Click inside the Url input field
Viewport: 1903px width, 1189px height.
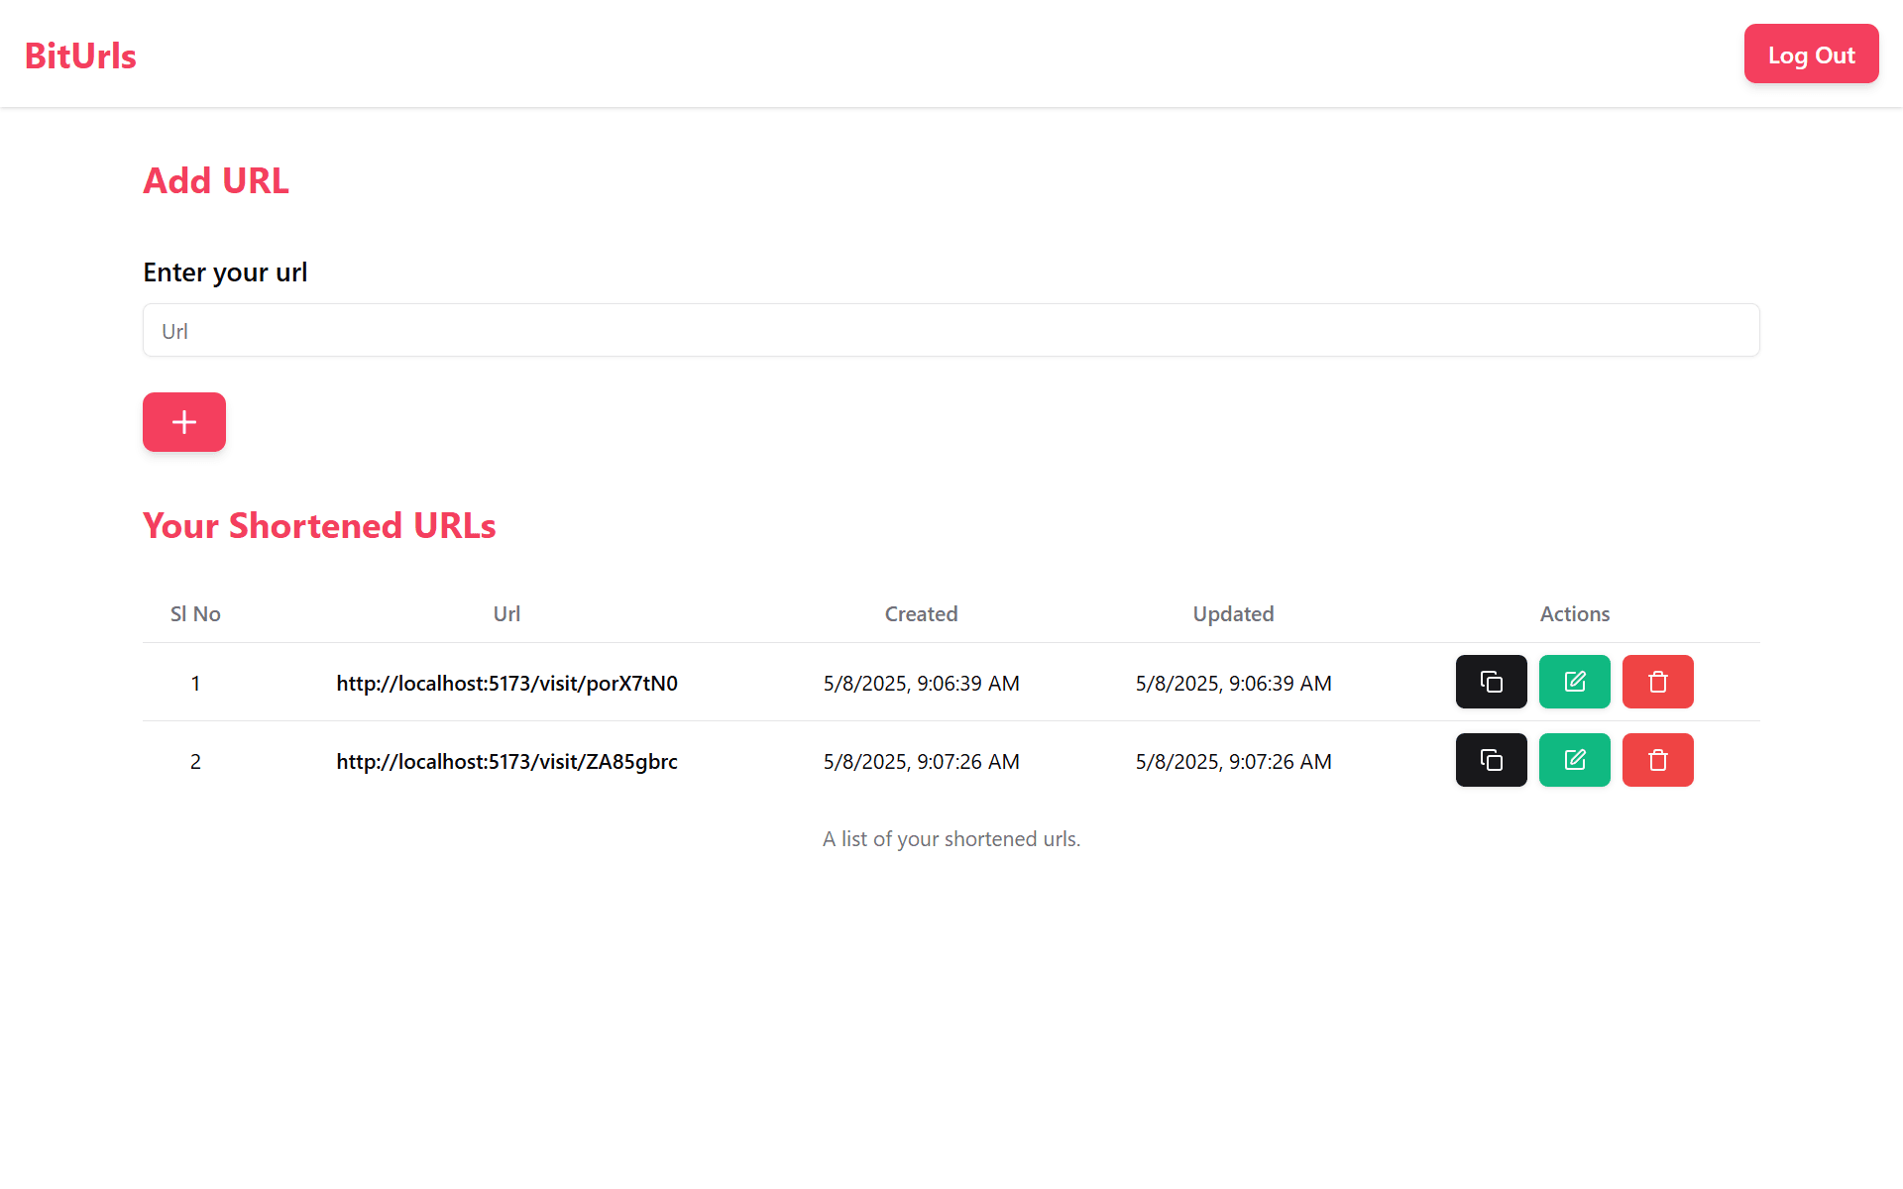[951, 330]
